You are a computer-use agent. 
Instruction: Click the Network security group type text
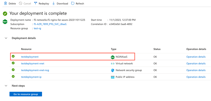point(129,70)
